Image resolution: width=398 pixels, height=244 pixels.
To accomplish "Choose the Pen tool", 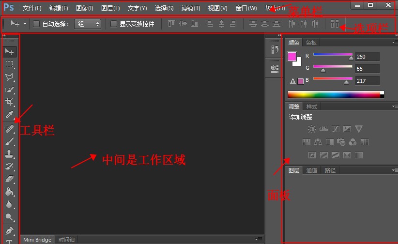I will click(x=9, y=231).
